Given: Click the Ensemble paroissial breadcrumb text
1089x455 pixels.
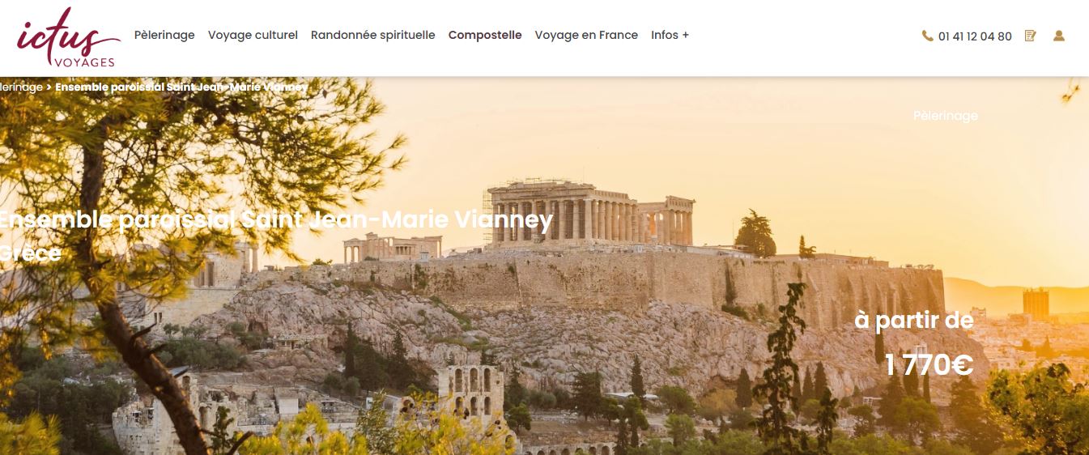Looking at the screenshot, I should 181,87.
